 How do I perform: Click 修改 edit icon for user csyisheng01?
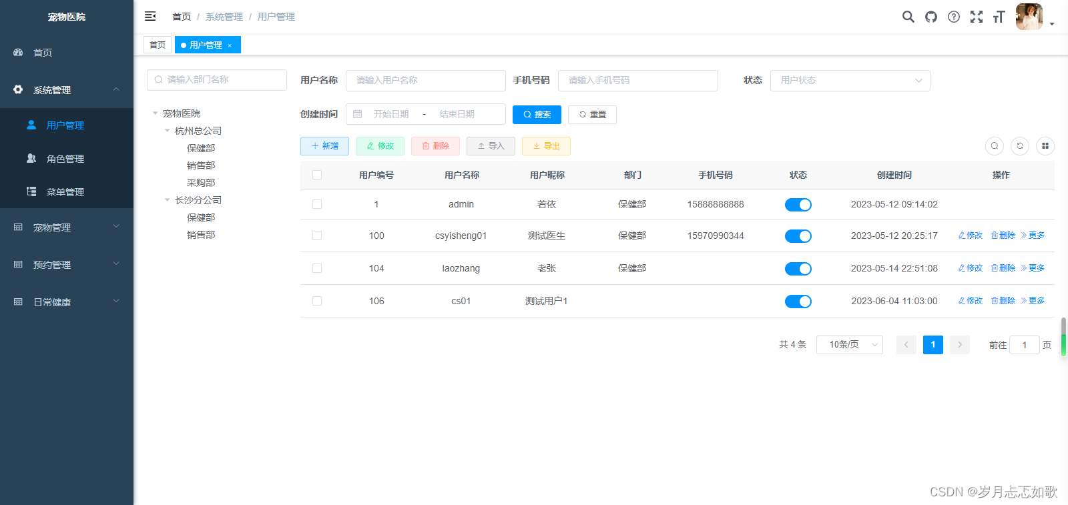pos(962,235)
